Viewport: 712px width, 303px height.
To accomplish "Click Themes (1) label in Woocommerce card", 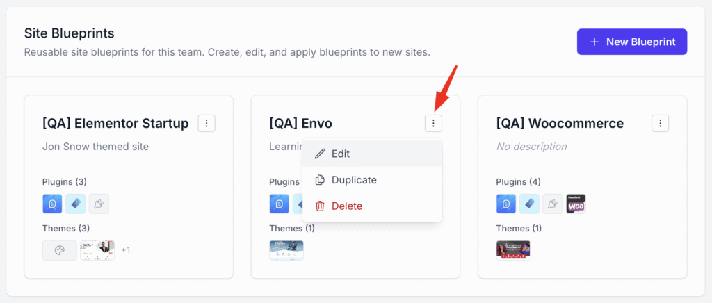I will point(519,228).
